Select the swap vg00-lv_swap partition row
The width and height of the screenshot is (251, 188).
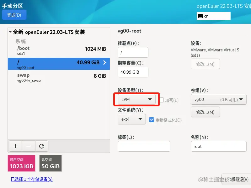pyautogui.click(x=59, y=77)
